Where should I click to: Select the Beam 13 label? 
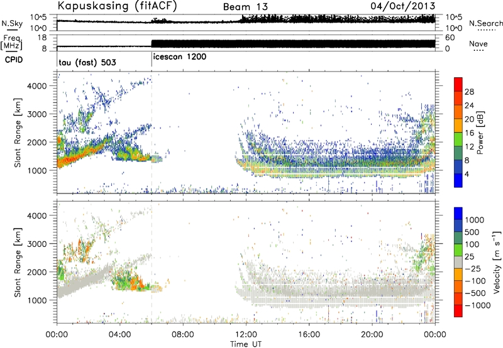(x=245, y=7)
